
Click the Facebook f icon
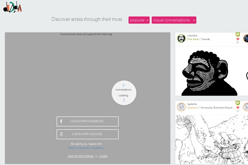point(61,121)
